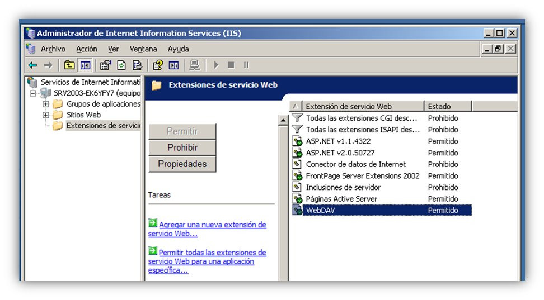Click Permitido status of WebDAV row

[x=443, y=210]
